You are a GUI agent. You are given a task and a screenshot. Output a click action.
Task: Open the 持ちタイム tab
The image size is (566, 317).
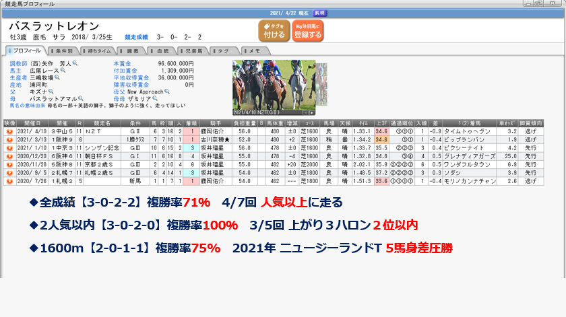[x=98, y=50]
